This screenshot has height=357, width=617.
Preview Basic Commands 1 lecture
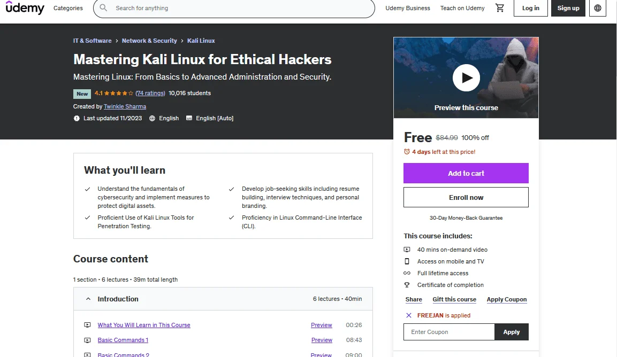click(322, 340)
